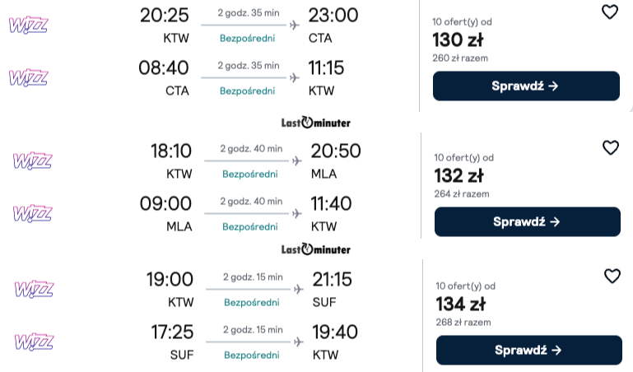Favorite the 132 zł Malta flight offer

pos(610,148)
